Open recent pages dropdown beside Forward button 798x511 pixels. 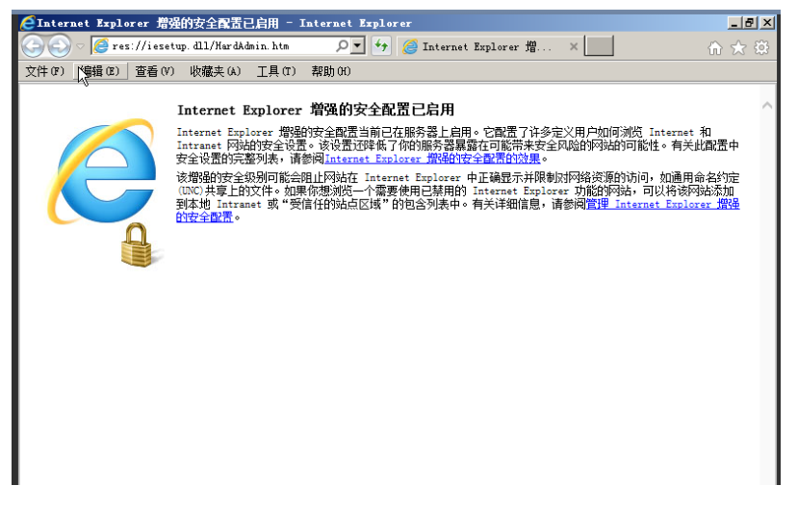tap(81, 47)
